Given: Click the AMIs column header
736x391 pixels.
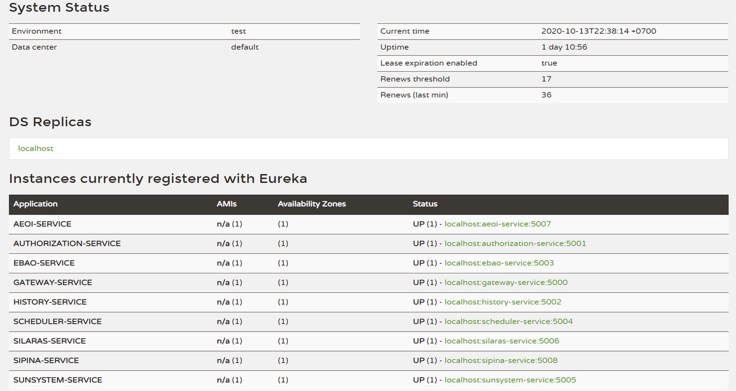Looking at the screenshot, I should tap(226, 204).
